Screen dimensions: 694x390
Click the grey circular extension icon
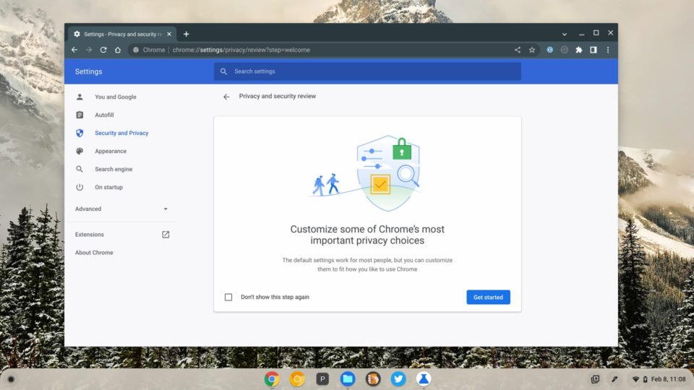click(x=565, y=50)
